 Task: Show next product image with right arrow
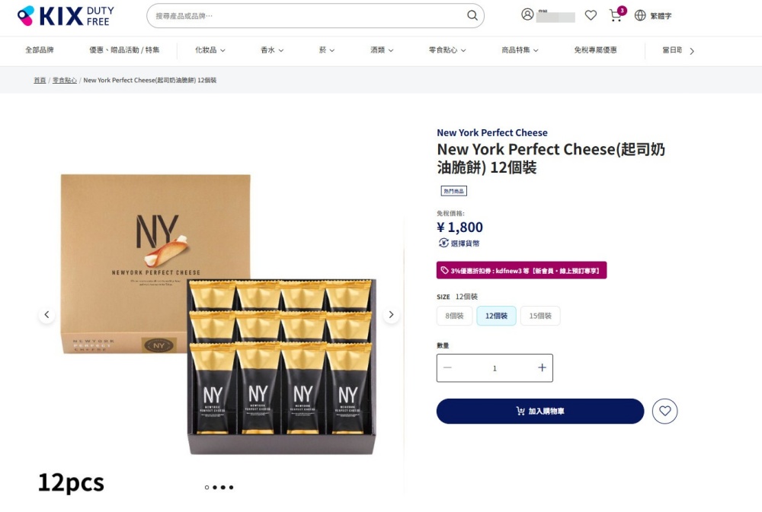point(391,314)
